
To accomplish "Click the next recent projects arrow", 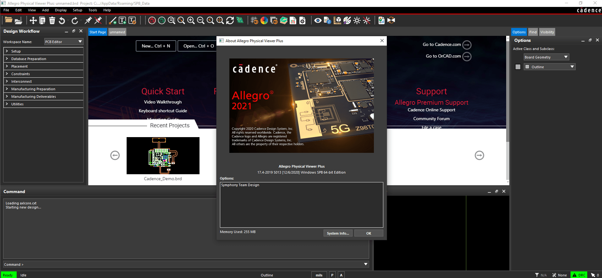I will [x=479, y=155].
